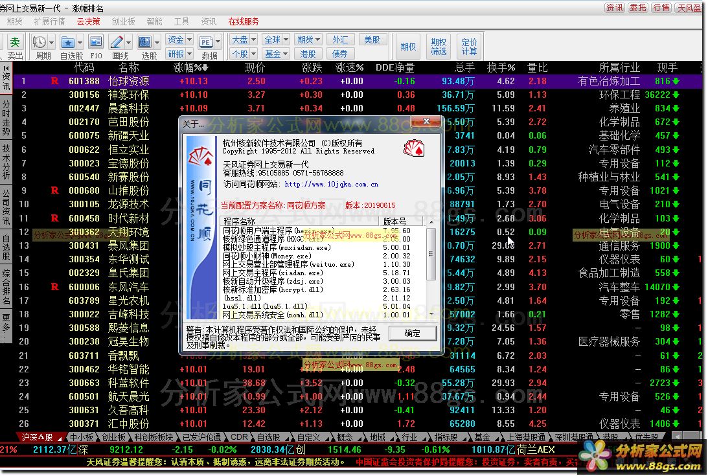Click the R mark on 时代新材 row
708x476 pixels.
[54, 218]
